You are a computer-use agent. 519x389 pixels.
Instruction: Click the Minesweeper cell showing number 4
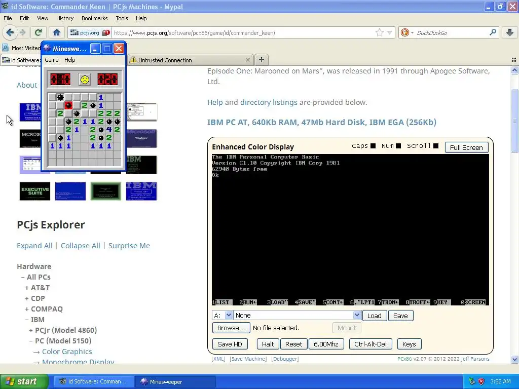pyautogui.click(x=109, y=130)
